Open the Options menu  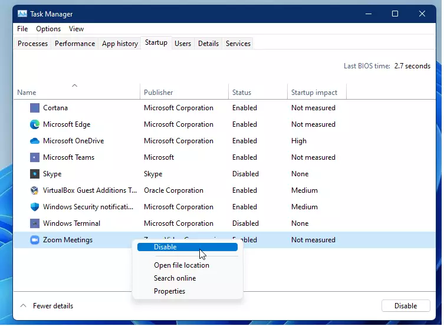click(x=48, y=29)
